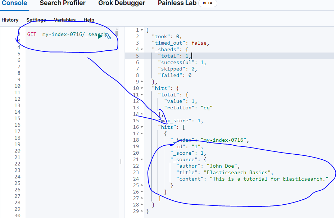Viewport: 336px width, 218px height.
Task: Collapse the _shards object
Action: click(141, 49)
